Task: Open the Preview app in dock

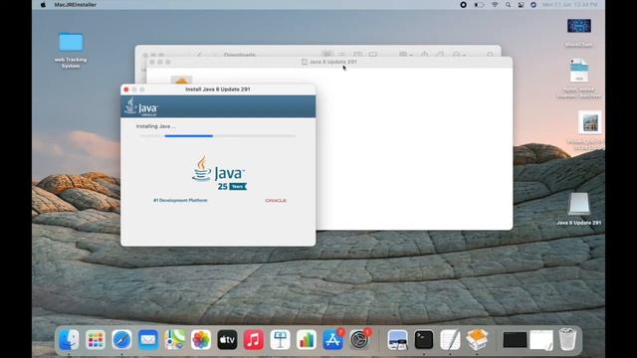Action: click(x=398, y=339)
